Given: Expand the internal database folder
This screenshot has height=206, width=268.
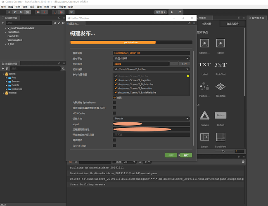Looking at the screenshot, I should (3, 93).
